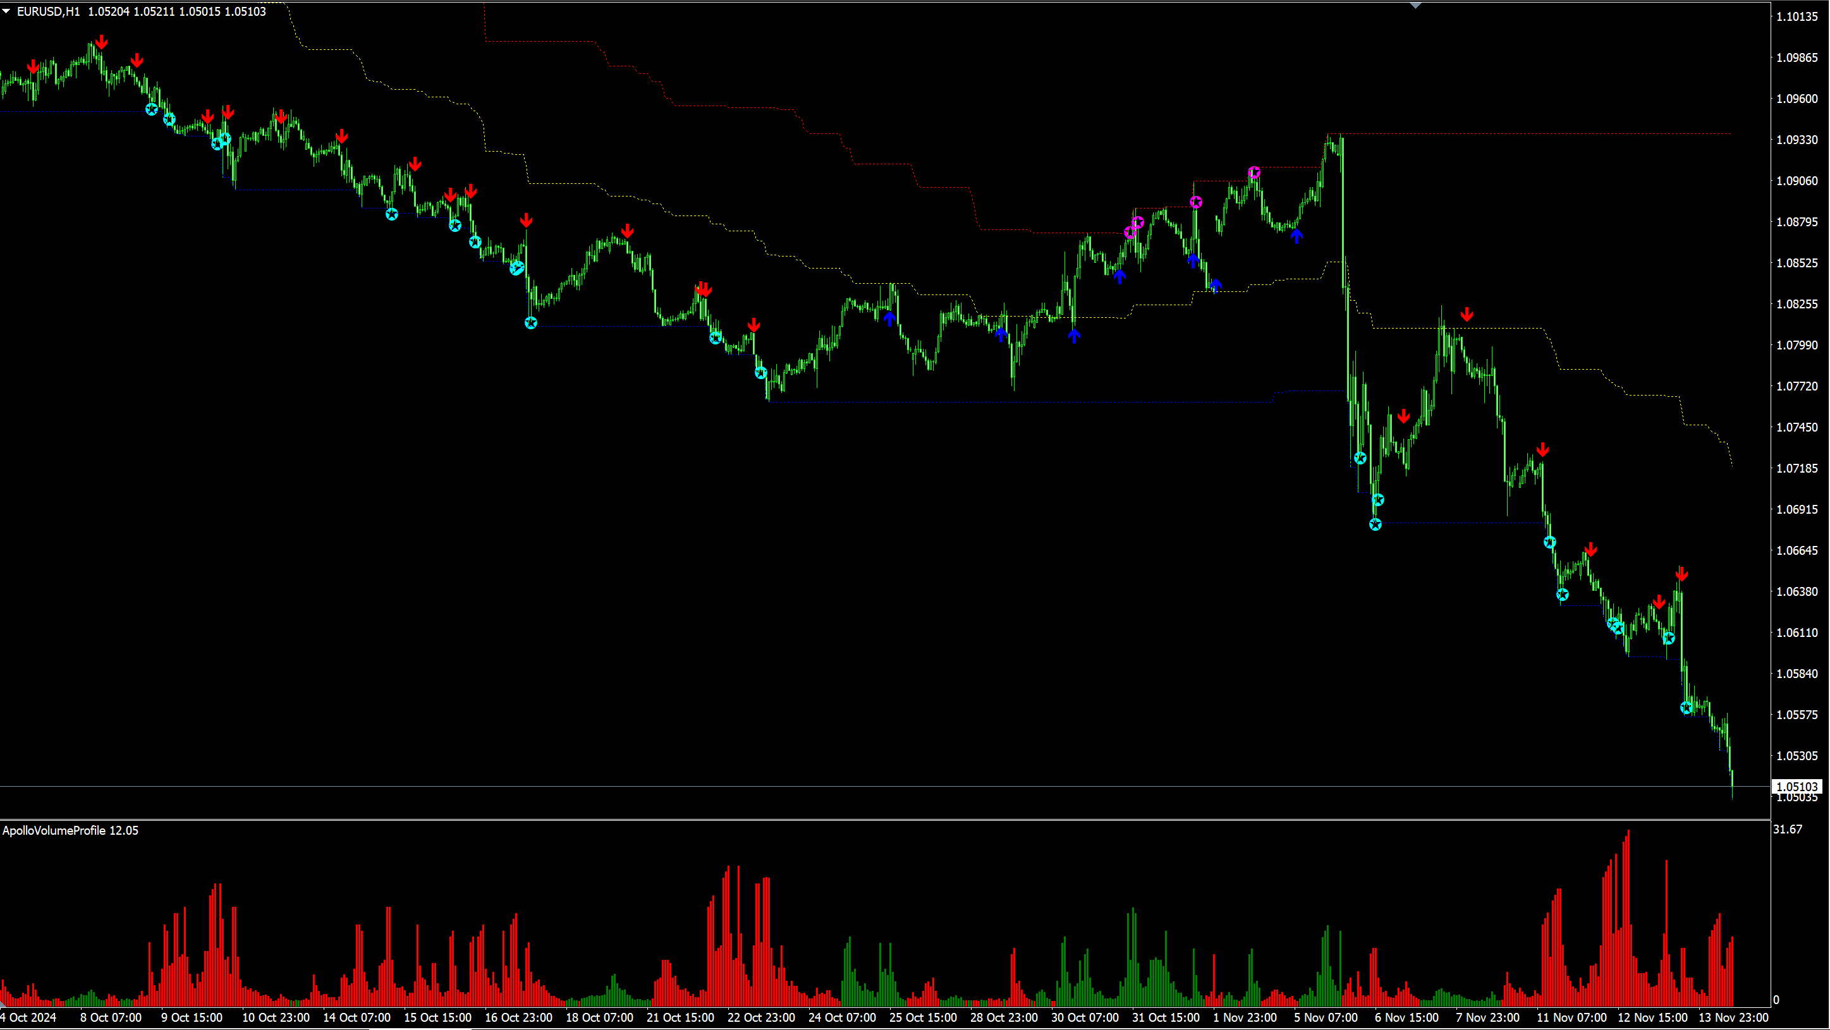This screenshot has height=1030, width=1830.
Task: Click the 31.67 indicator scale value
Action: (1788, 829)
